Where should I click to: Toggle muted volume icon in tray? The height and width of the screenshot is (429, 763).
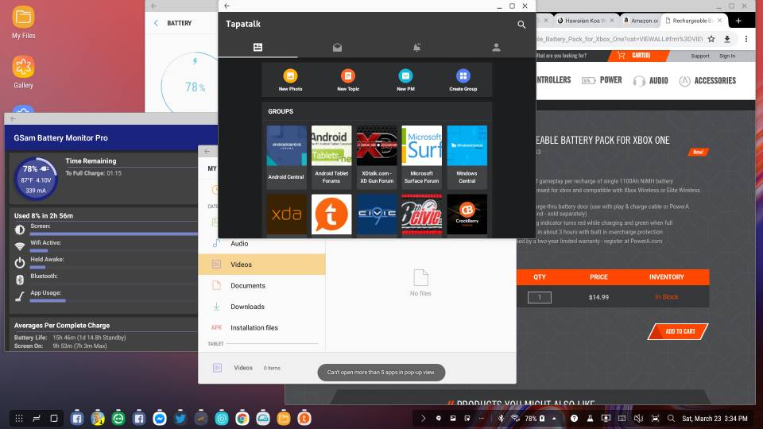638,419
